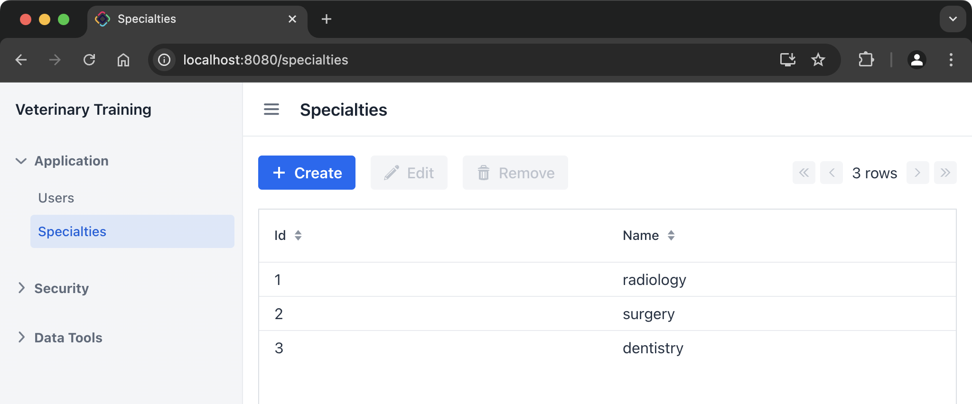Bookmark this page with the star icon

817,60
